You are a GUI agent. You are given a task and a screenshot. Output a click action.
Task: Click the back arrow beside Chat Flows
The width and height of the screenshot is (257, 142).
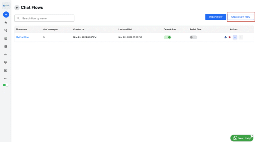pyautogui.click(x=17, y=8)
